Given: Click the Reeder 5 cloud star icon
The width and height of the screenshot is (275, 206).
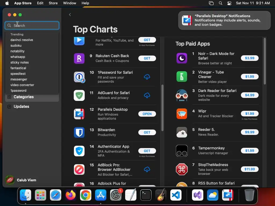Looking at the screenshot, I should pos(182,132).
